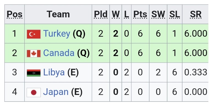Click the L column header
Image resolution: width=210 pixels, height=104 pixels.
click(126, 14)
